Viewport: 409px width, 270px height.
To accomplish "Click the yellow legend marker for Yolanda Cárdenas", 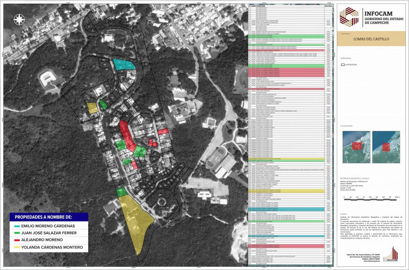I will (x=11, y=247).
